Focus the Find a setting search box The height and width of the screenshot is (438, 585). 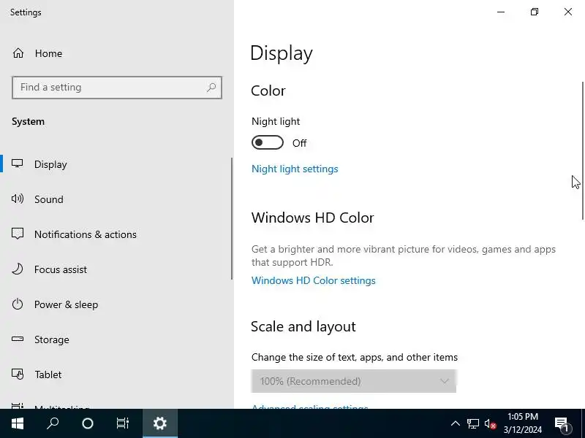tap(117, 88)
